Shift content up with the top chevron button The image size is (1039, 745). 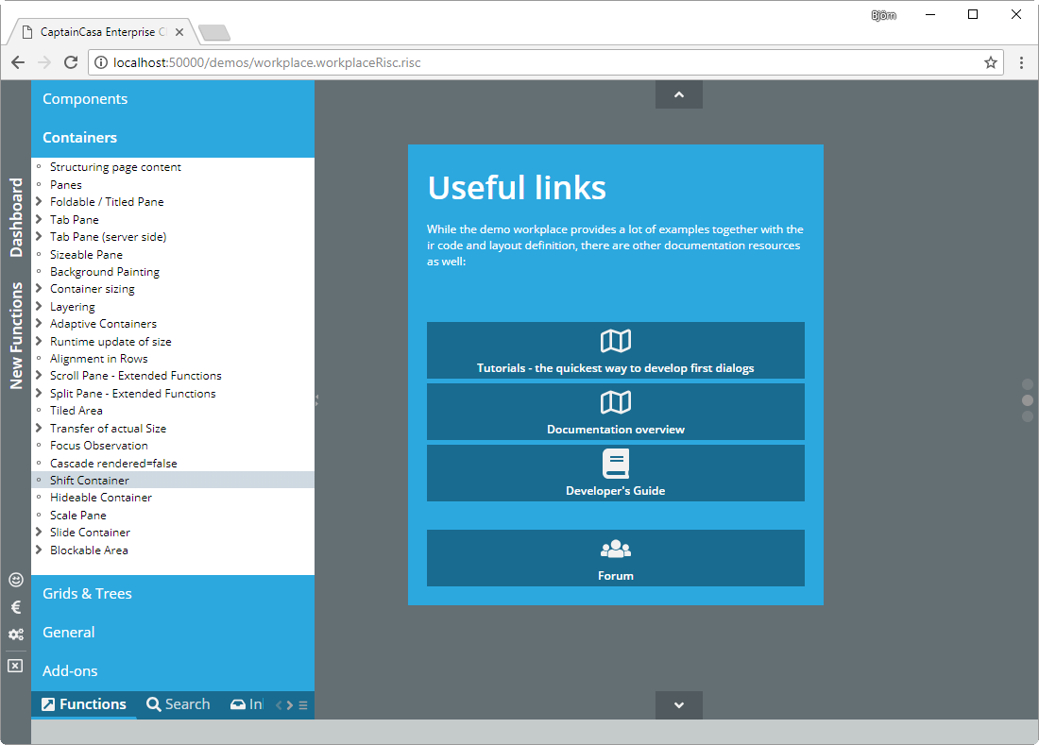pyautogui.click(x=678, y=94)
